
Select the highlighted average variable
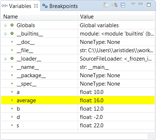(78, 100)
